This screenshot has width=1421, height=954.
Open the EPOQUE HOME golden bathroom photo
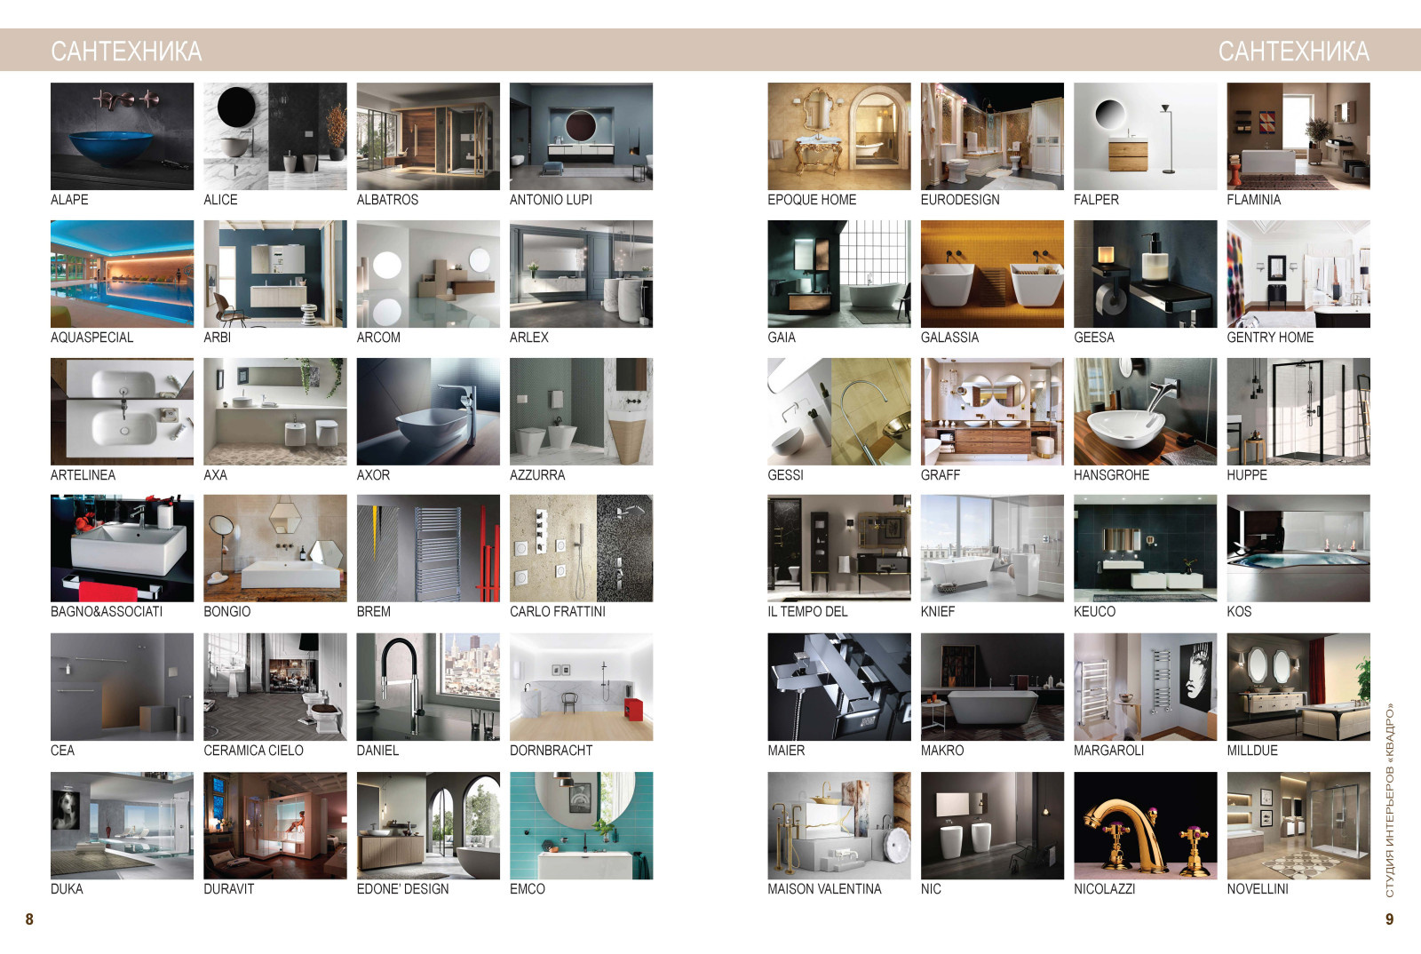(839, 136)
